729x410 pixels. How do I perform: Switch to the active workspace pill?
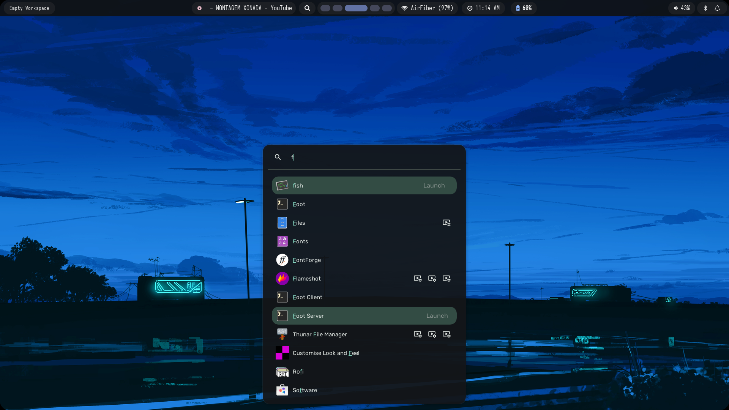356,8
